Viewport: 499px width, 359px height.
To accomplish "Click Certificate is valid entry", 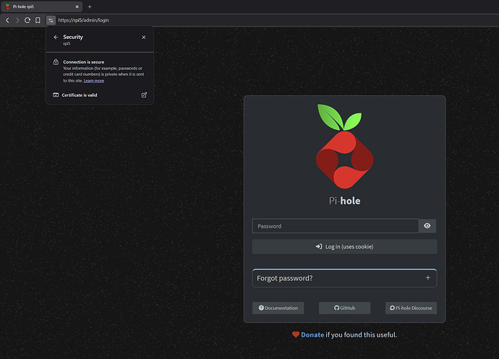I will pyautogui.click(x=79, y=95).
